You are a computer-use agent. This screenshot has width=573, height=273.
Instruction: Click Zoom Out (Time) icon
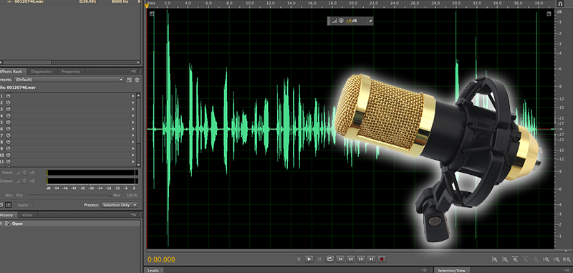tap(525, 259)
